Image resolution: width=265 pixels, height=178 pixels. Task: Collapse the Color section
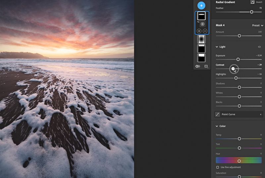[217, 126]
